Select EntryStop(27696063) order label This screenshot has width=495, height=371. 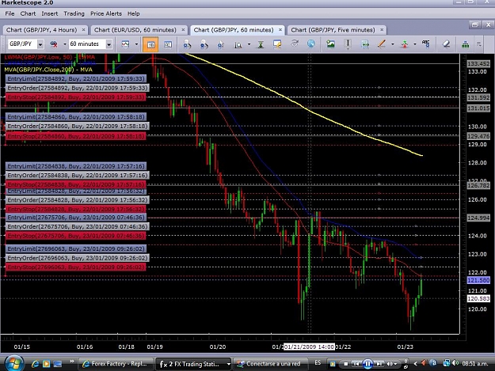[x=75, y=267]
